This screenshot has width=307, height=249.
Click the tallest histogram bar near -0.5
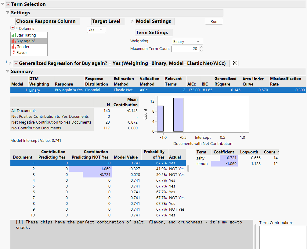point(178,114)
